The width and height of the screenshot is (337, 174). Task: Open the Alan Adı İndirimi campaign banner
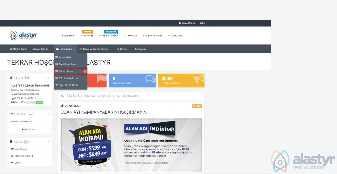point(131,145)
